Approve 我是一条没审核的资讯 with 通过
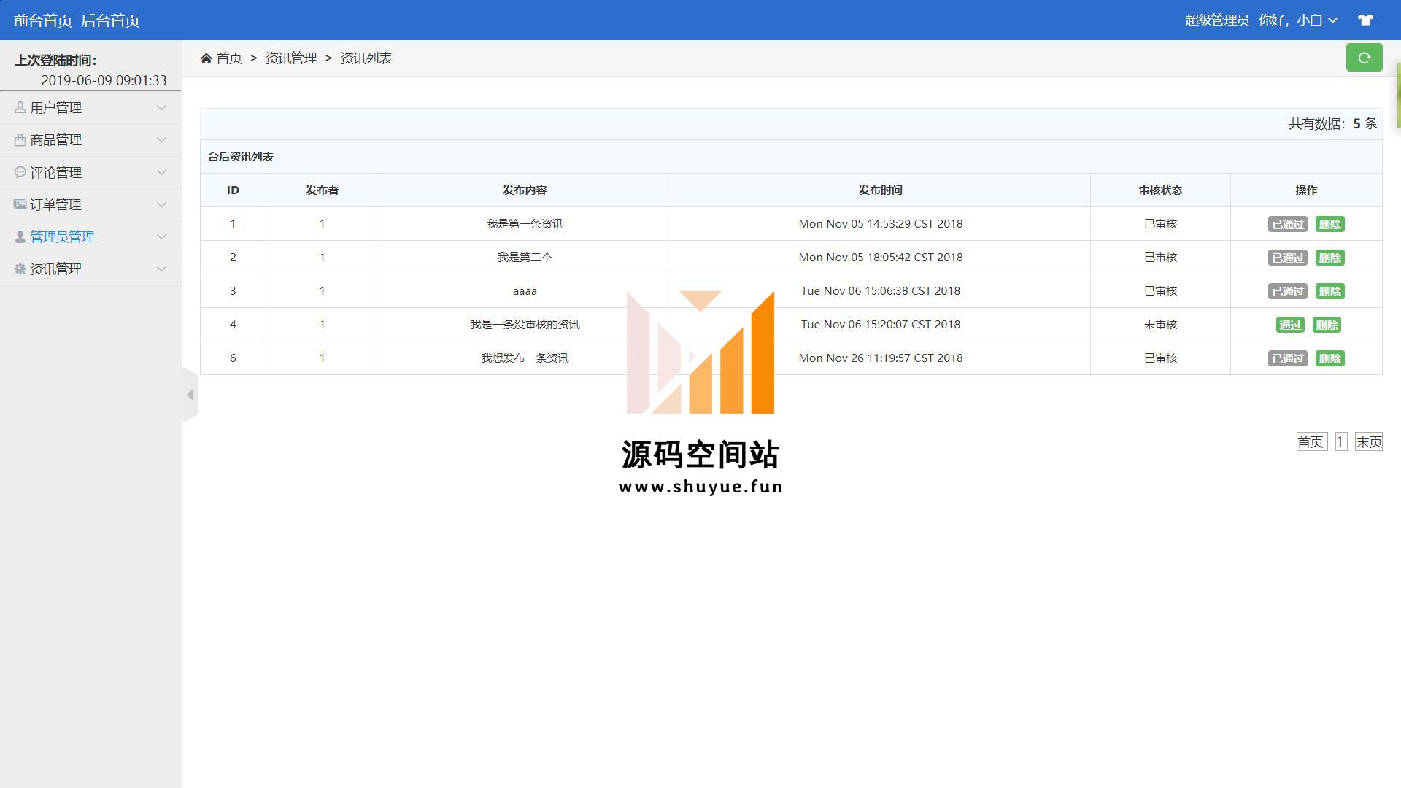Screen dimensions: 1401x788 (x=1289, y=325)
